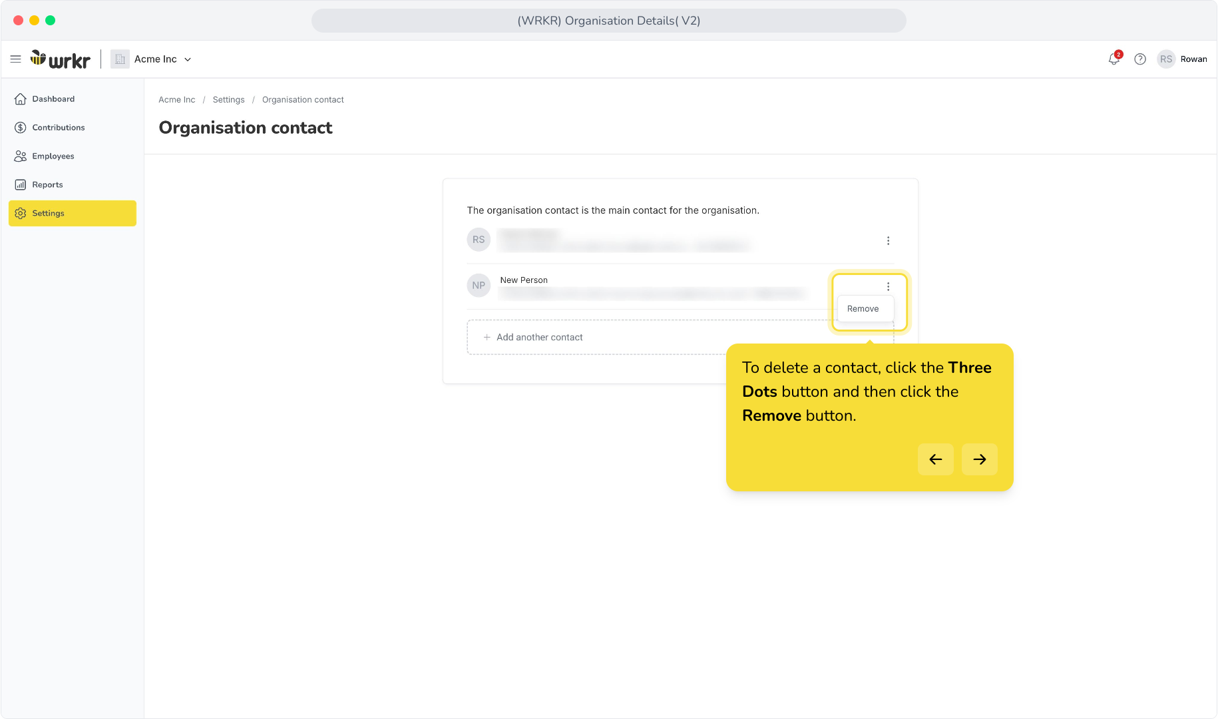Follow the Settings breadcrumb link

(228, 100)
